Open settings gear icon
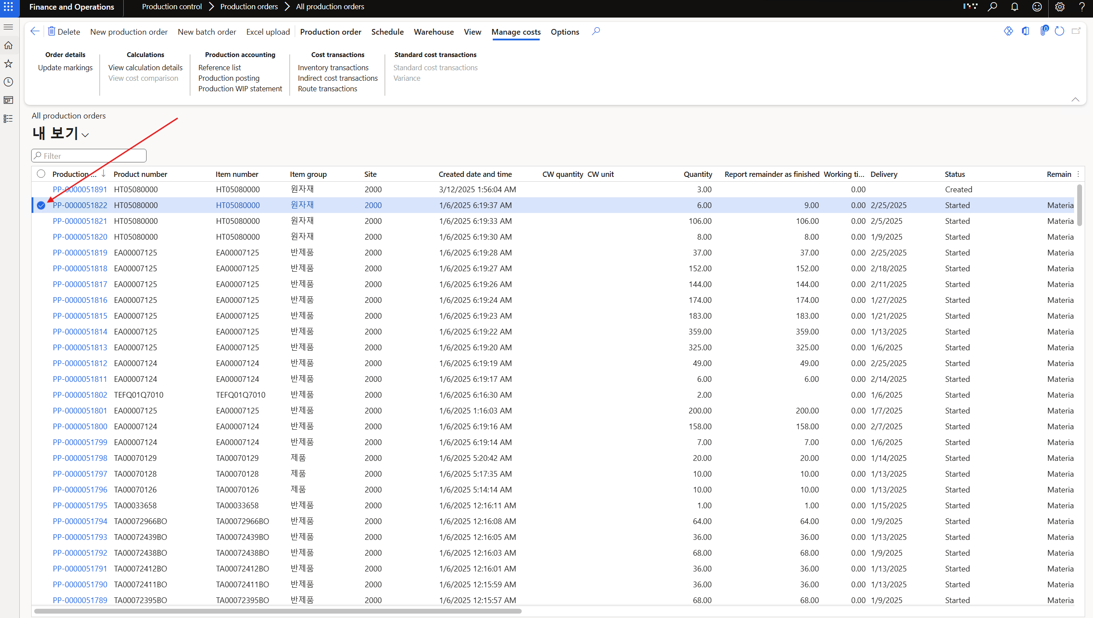Screen dimensions: 1093x618 click(1060, 7)
